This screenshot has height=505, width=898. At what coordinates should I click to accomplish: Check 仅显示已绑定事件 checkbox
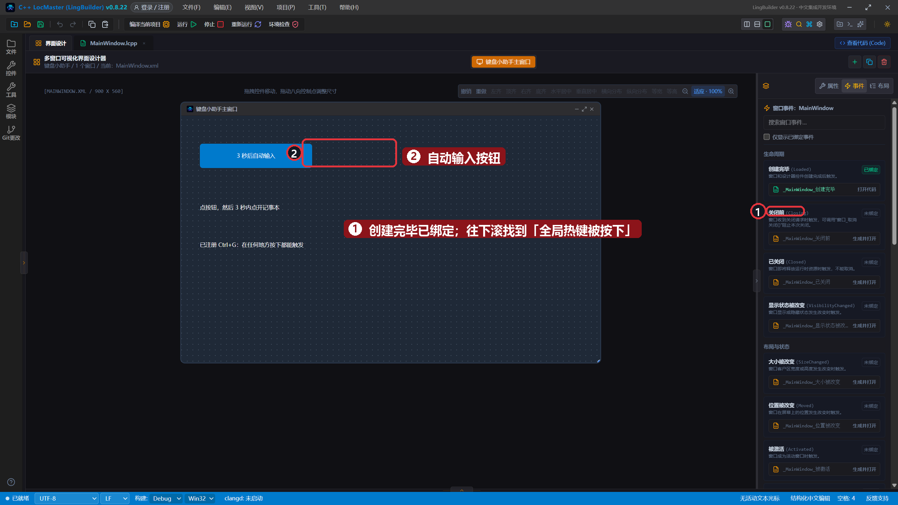pos(767,137)
